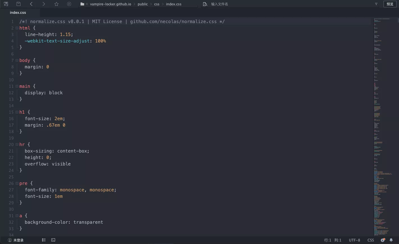This screenshot has width=399, height=244.
Task: Change the UTF-8 encoding in the status bar
Action: [x=354, y=240]
